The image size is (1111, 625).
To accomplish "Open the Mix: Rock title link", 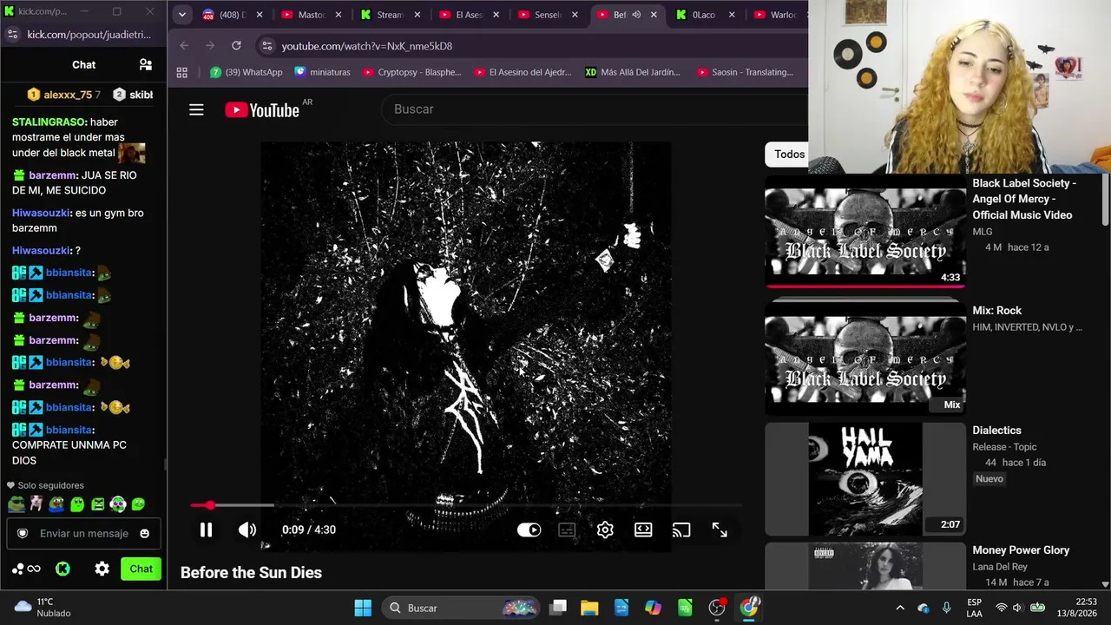I will 996,311.
